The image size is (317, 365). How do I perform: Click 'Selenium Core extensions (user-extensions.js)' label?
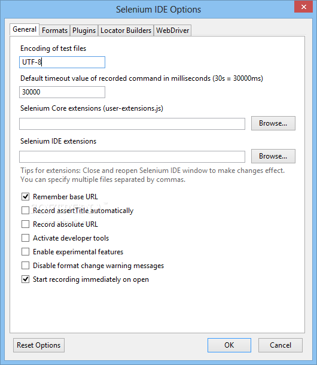tap(92, 108)
